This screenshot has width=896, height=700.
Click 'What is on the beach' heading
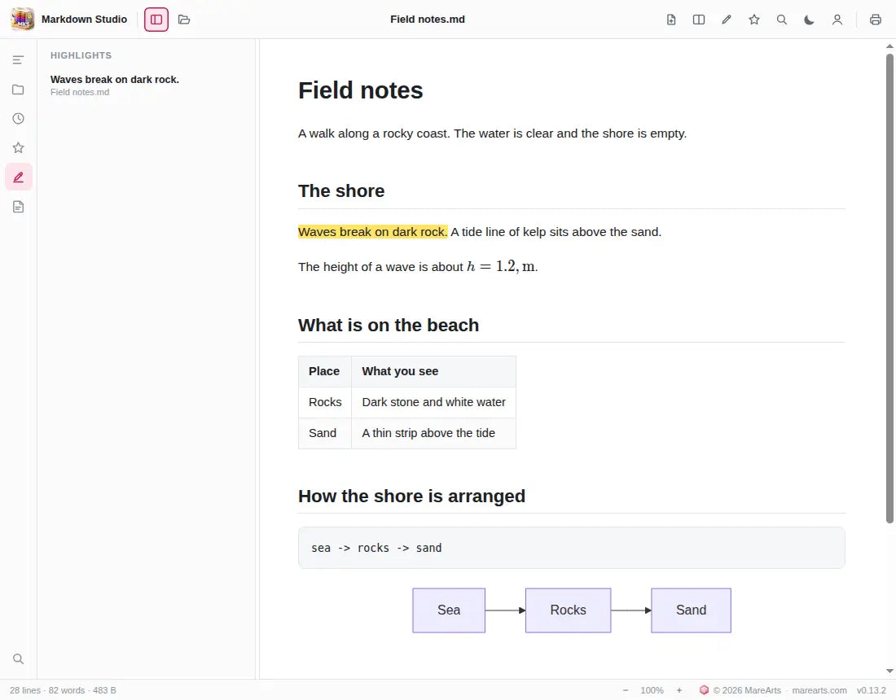point(389,325)
